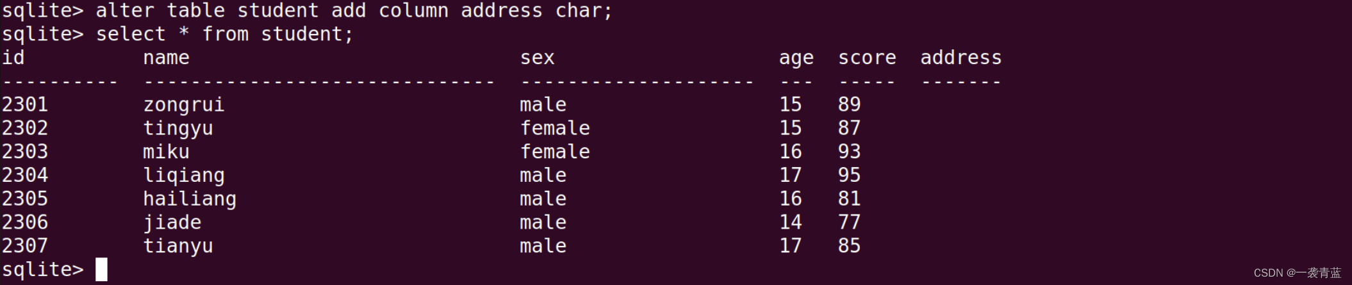This screenshot has height=285, width=1352.
Task: Click the name 'hailiang' in the table
Action: click(189, 199)
